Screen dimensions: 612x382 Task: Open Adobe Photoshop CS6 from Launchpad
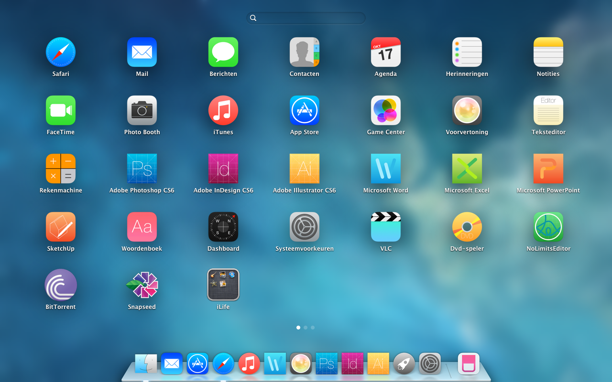pos(142,169)
